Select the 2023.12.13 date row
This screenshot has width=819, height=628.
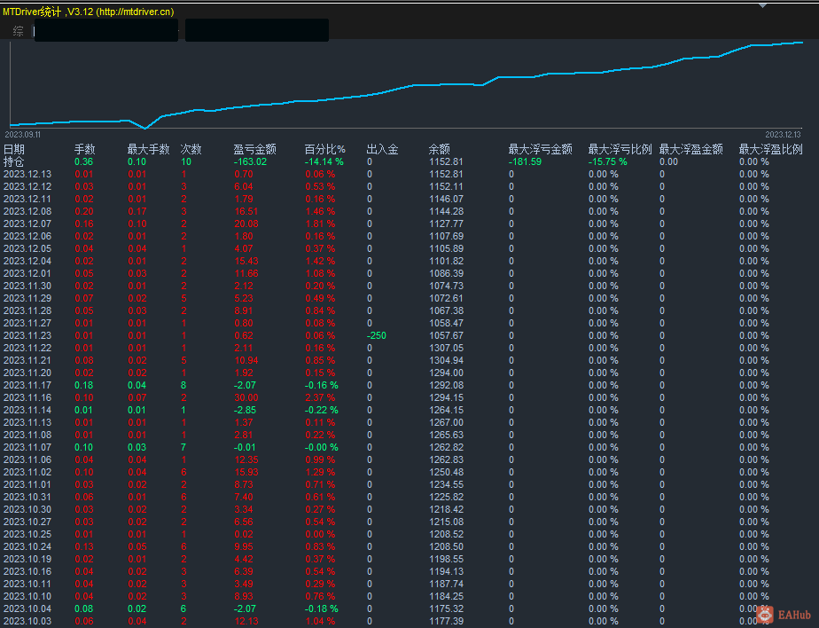click(x=27, y=175)
